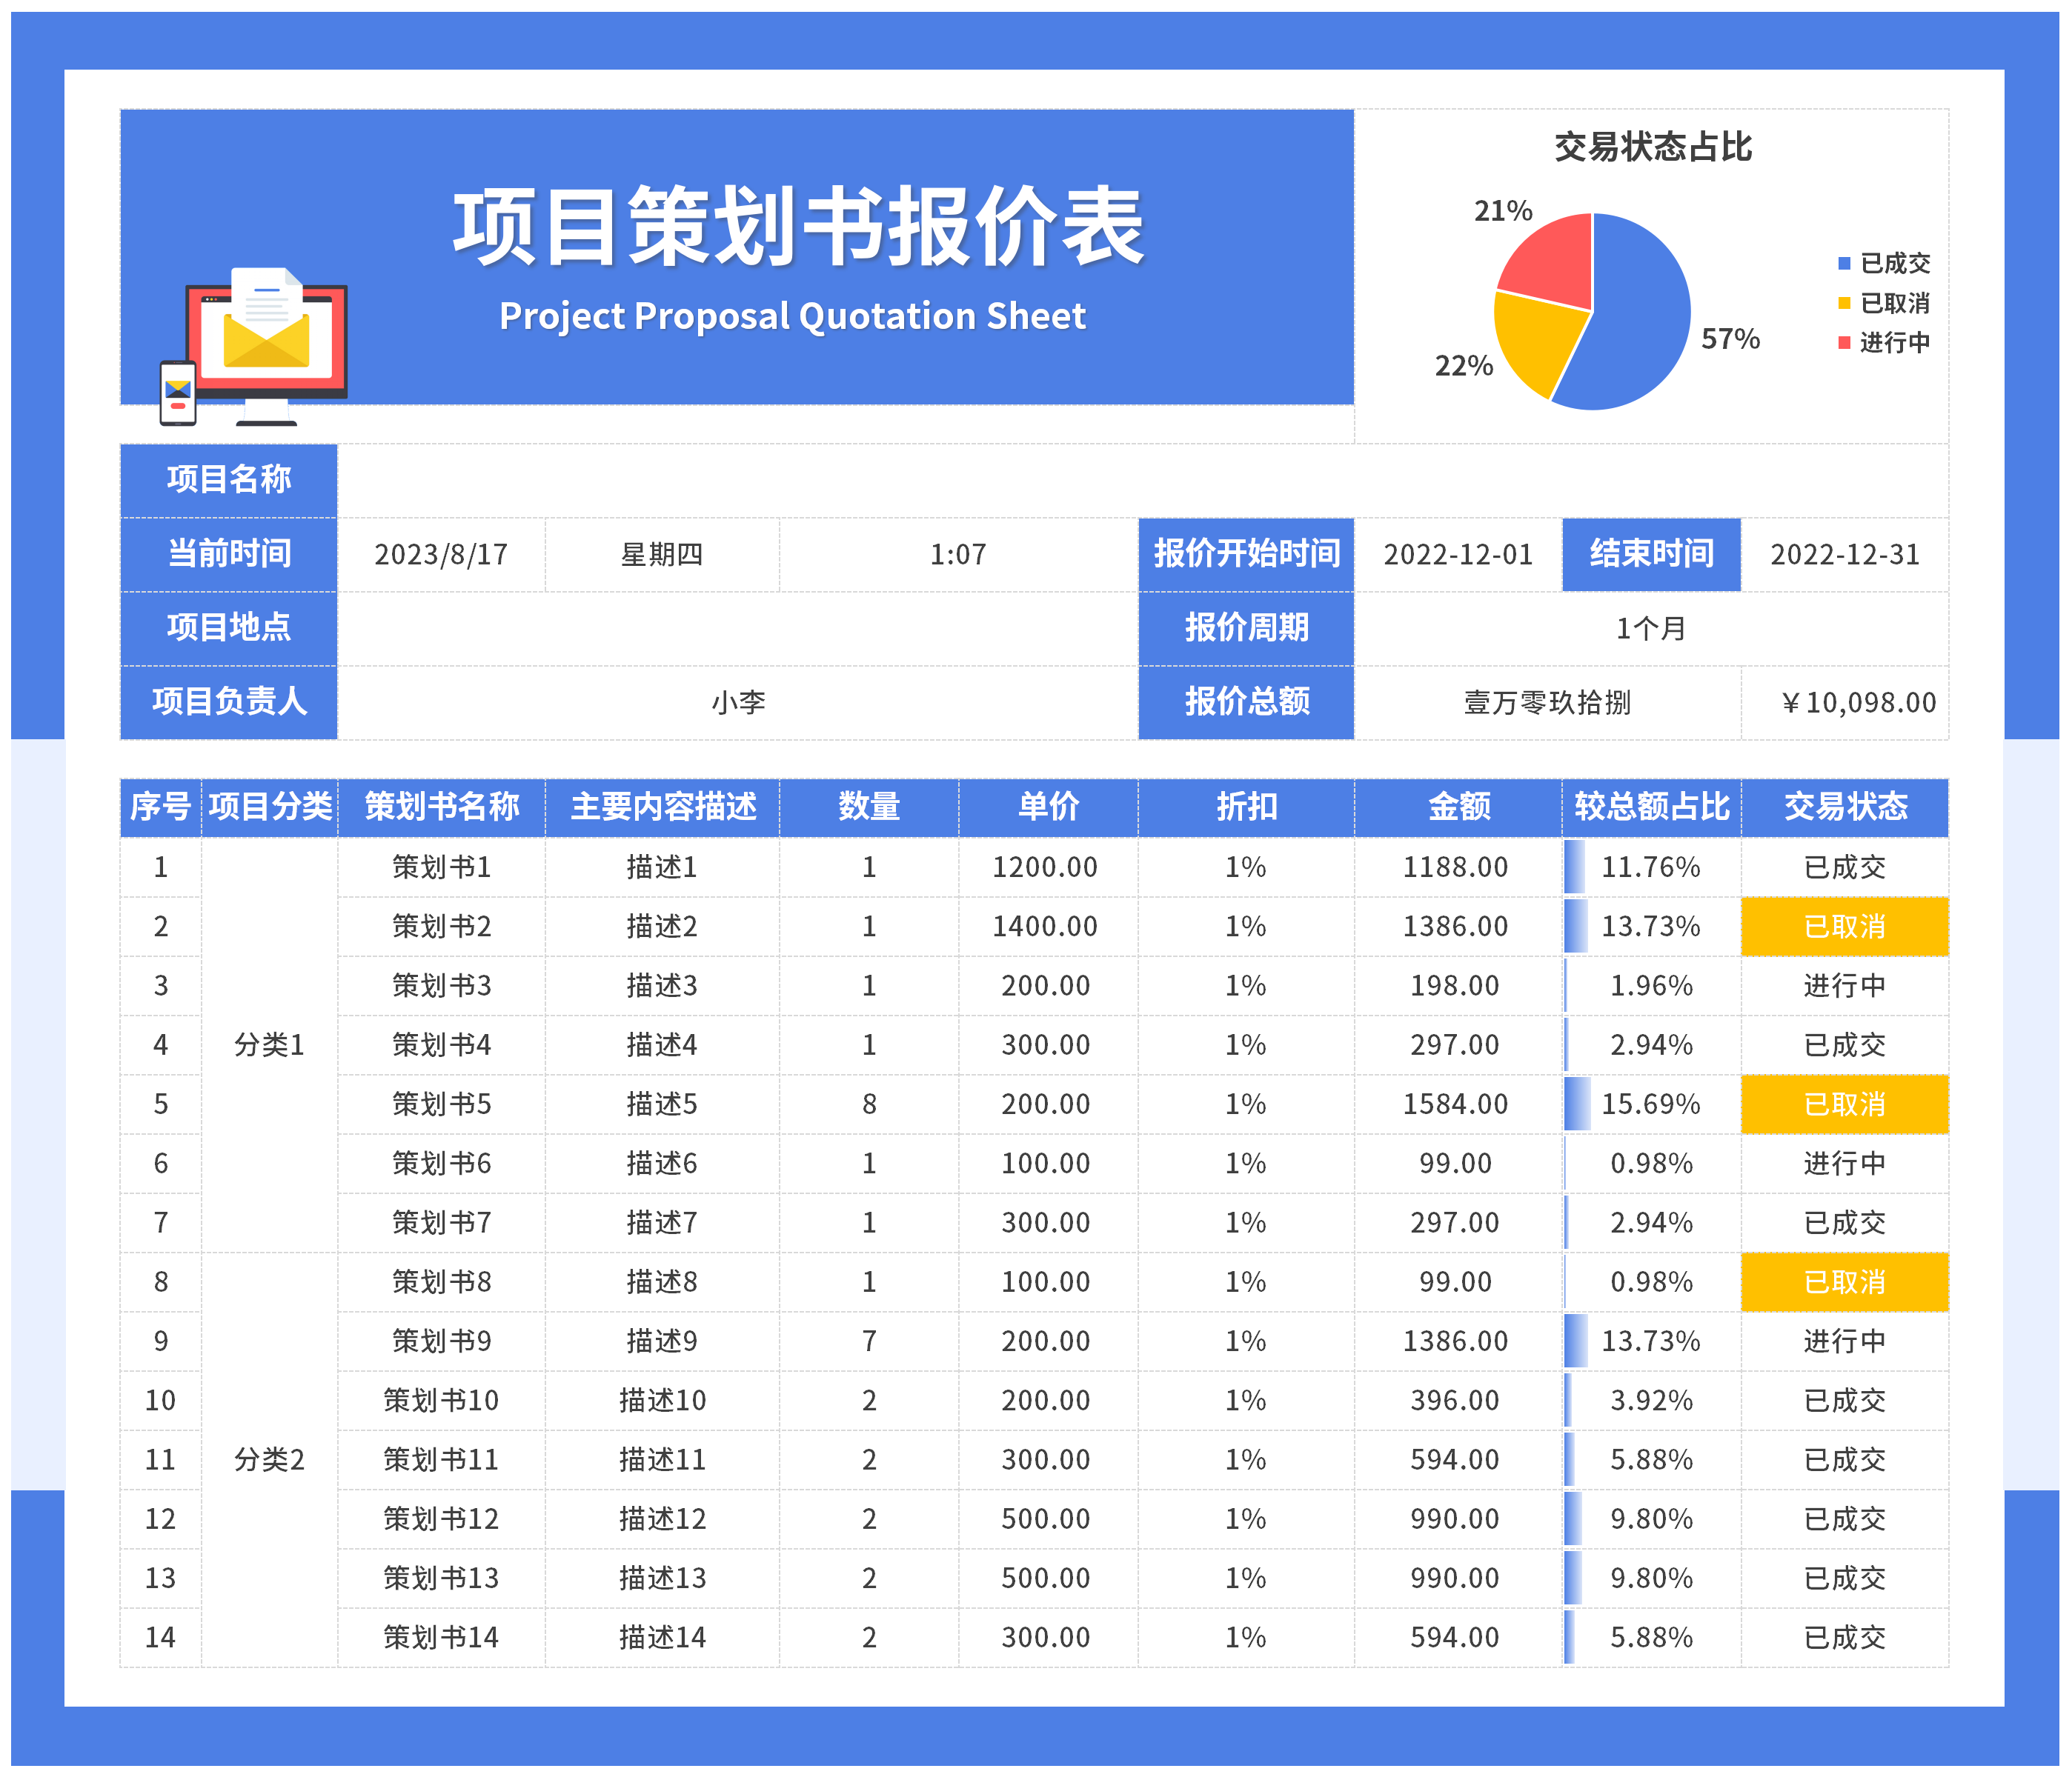Click the red 进行中 legend marker
Viewport: 2072px width, 1777px height.
[x=1844, y=343]
